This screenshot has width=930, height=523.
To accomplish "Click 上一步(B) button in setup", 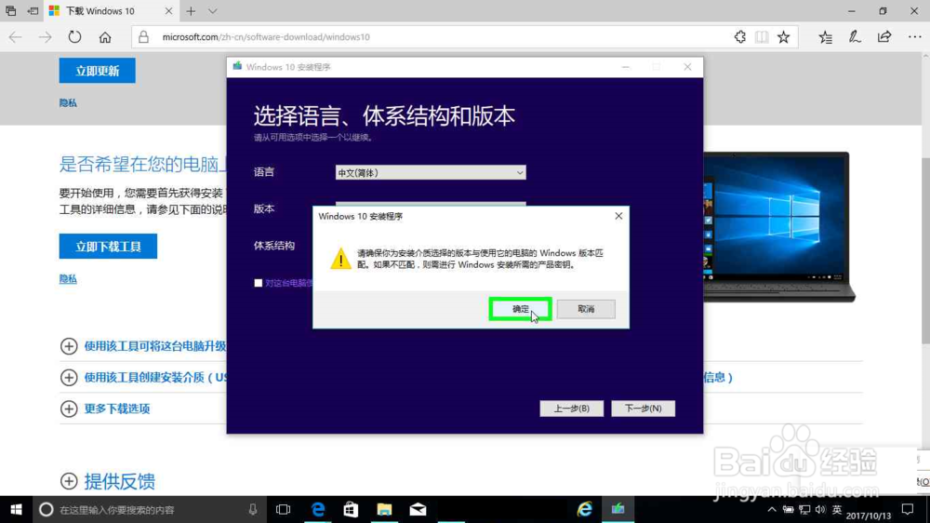I will coord(571,409).
